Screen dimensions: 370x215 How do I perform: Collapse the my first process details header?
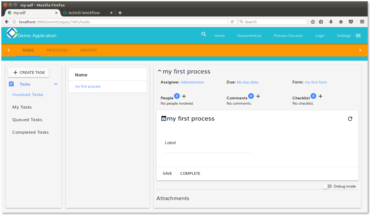[x=159, y=71]
